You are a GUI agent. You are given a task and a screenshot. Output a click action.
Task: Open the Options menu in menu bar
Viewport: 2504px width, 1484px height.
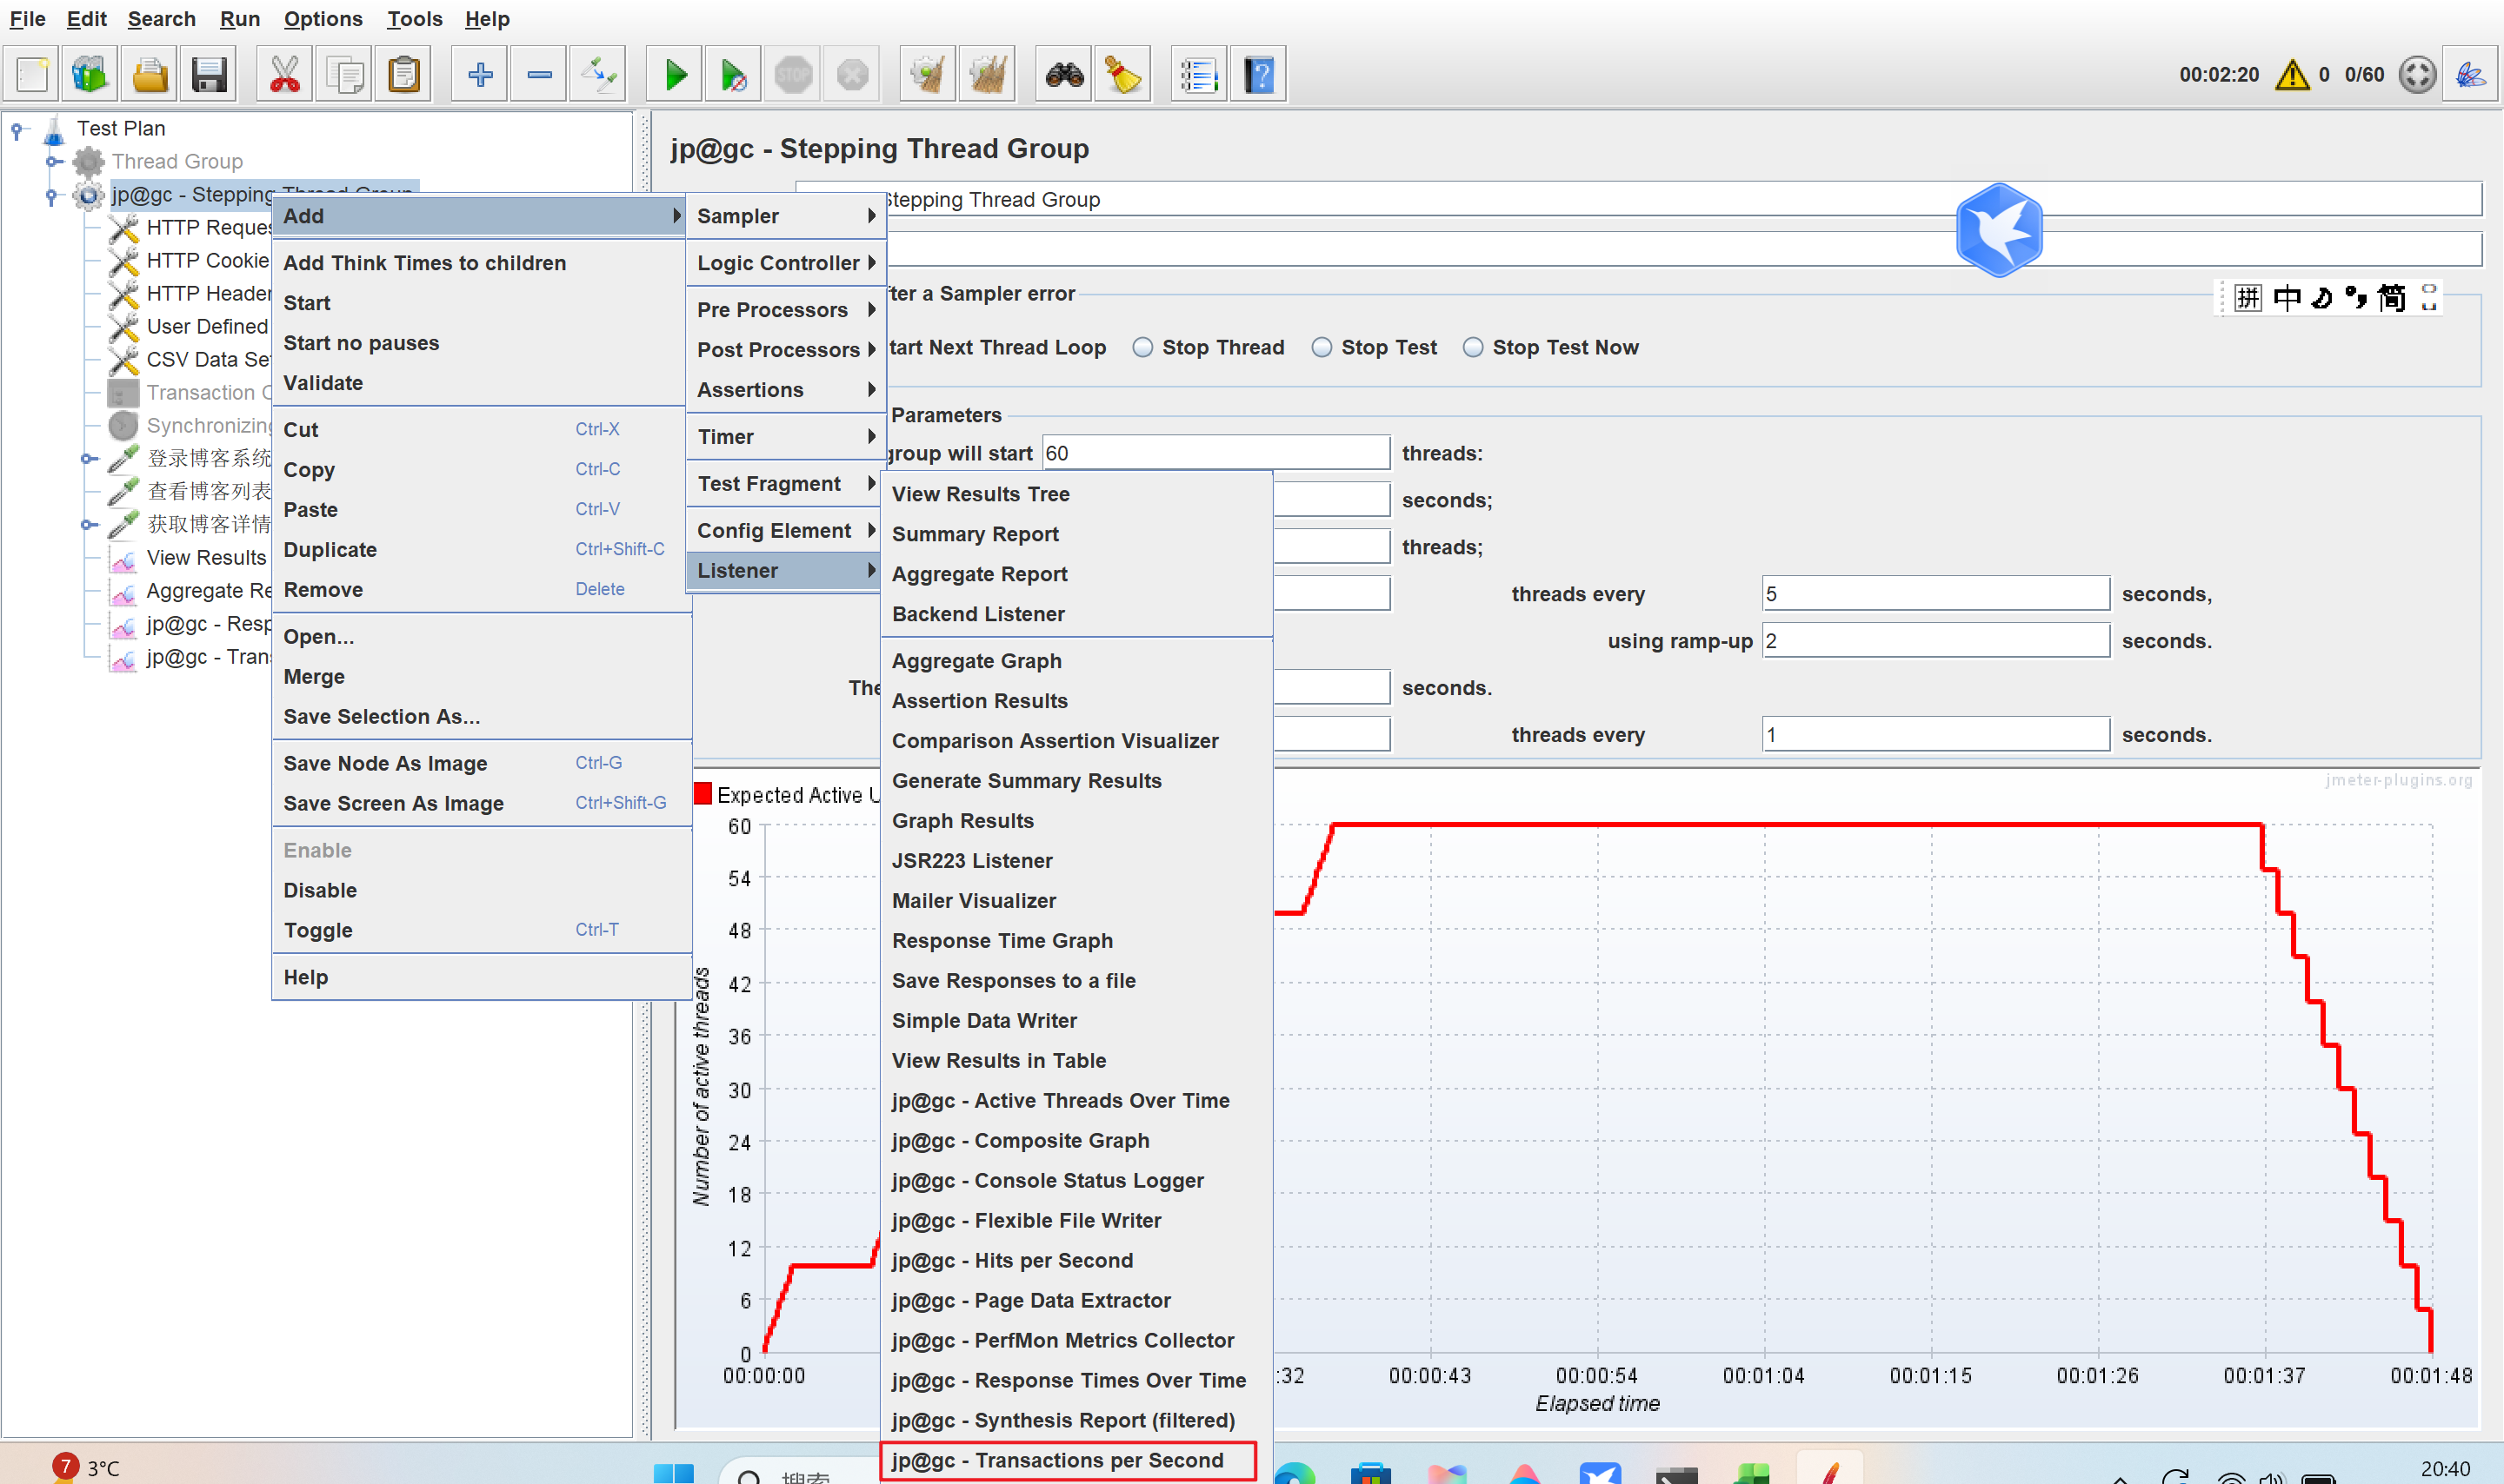[322, 19]
